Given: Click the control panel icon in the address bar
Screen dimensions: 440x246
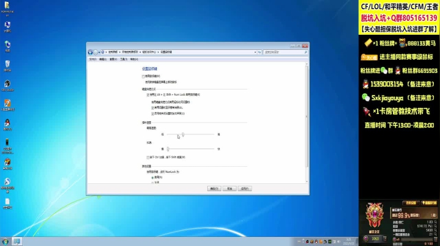Looking at the screenshot, I should pos(103,52).
